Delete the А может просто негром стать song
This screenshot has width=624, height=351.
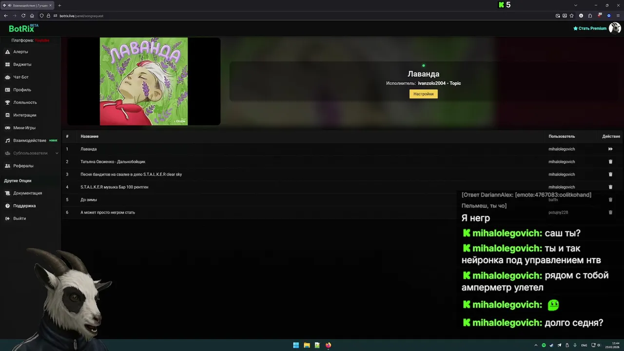point(610,213)
